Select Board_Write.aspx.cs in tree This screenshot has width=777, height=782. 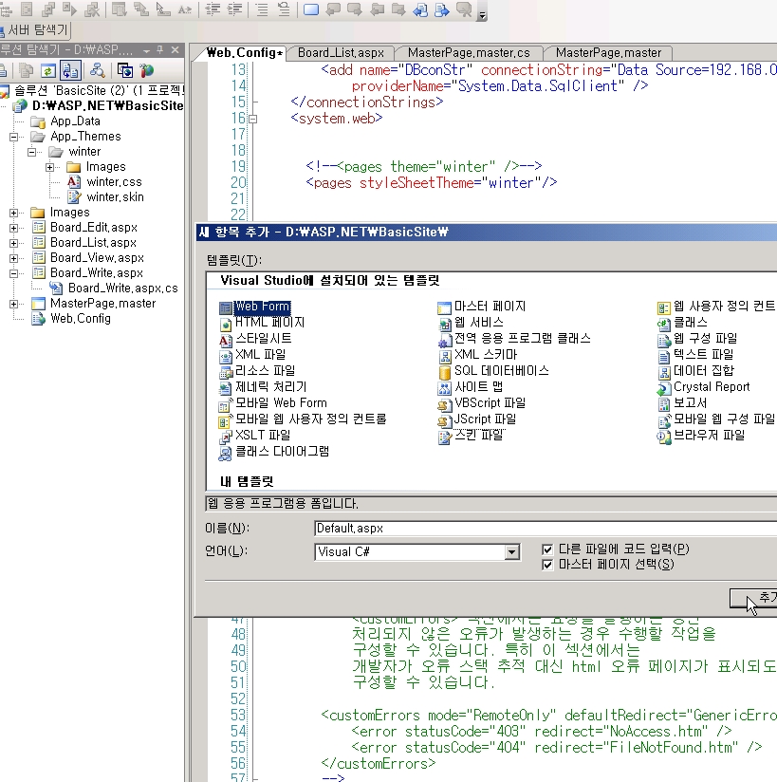pyautogui.click(x=122, y=289)
